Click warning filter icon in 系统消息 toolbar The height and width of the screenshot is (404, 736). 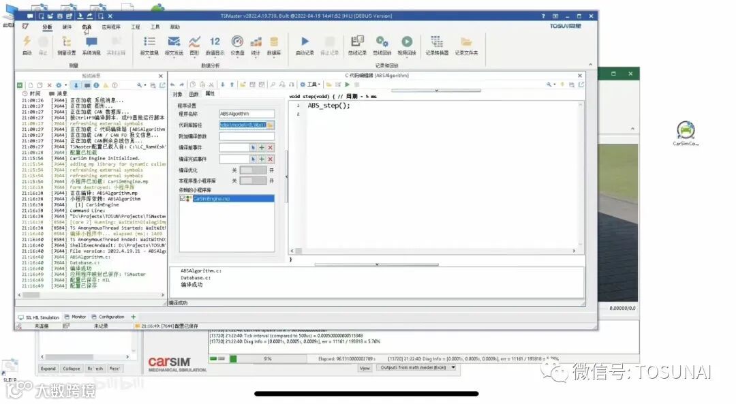[x=106, y=85]
